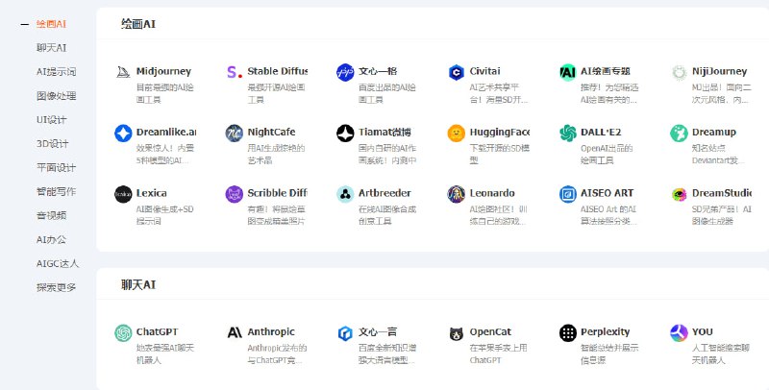Click the DALL·E2 OpenAI swirl icon
Image resolution: width=769 pixels, height=390 pixels.
coord(567,134)
